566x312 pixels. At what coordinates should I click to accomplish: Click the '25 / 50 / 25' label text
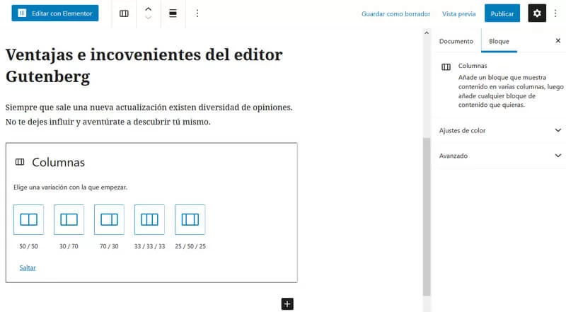point(190,246)
